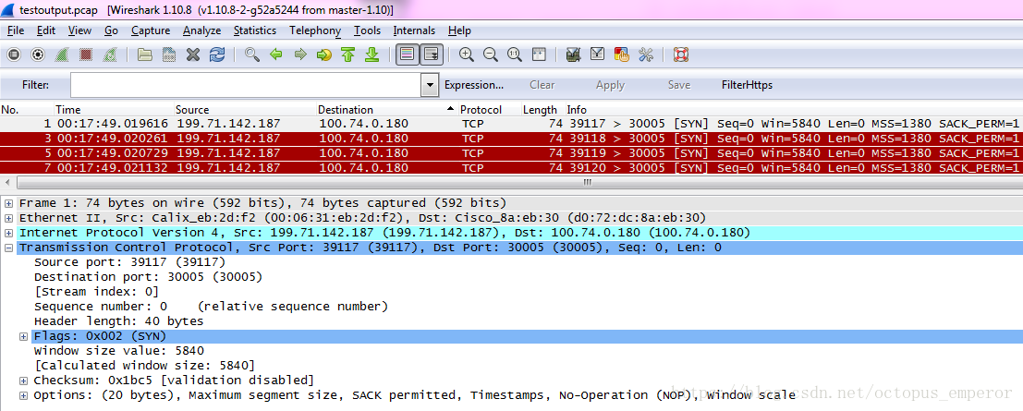Screen dimensions: 1023x411
Task: Open preferences (wrench tools icon)
Action: (x=646, y=54)
